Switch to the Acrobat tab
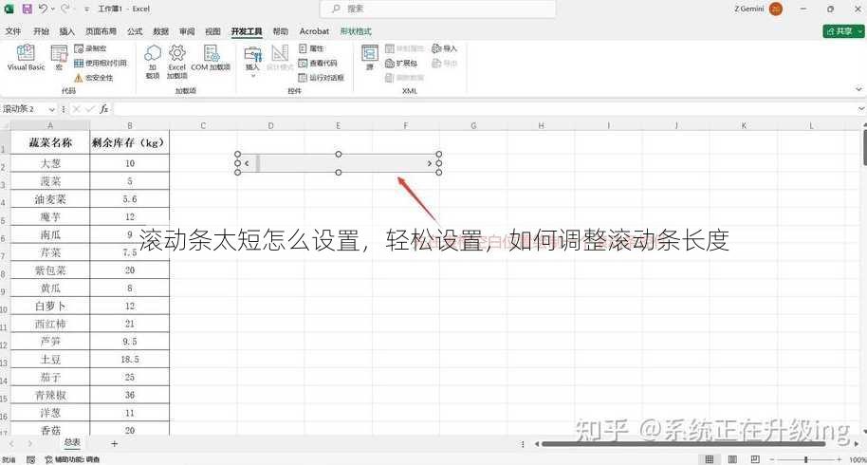 coord(314,31)
